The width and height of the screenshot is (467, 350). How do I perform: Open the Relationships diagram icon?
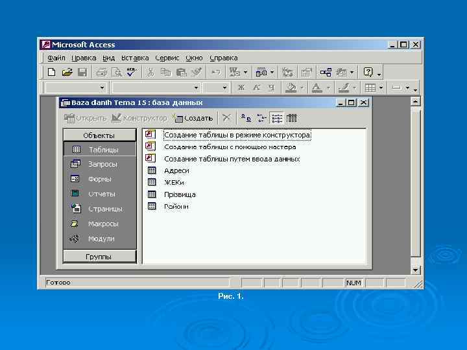326,72
